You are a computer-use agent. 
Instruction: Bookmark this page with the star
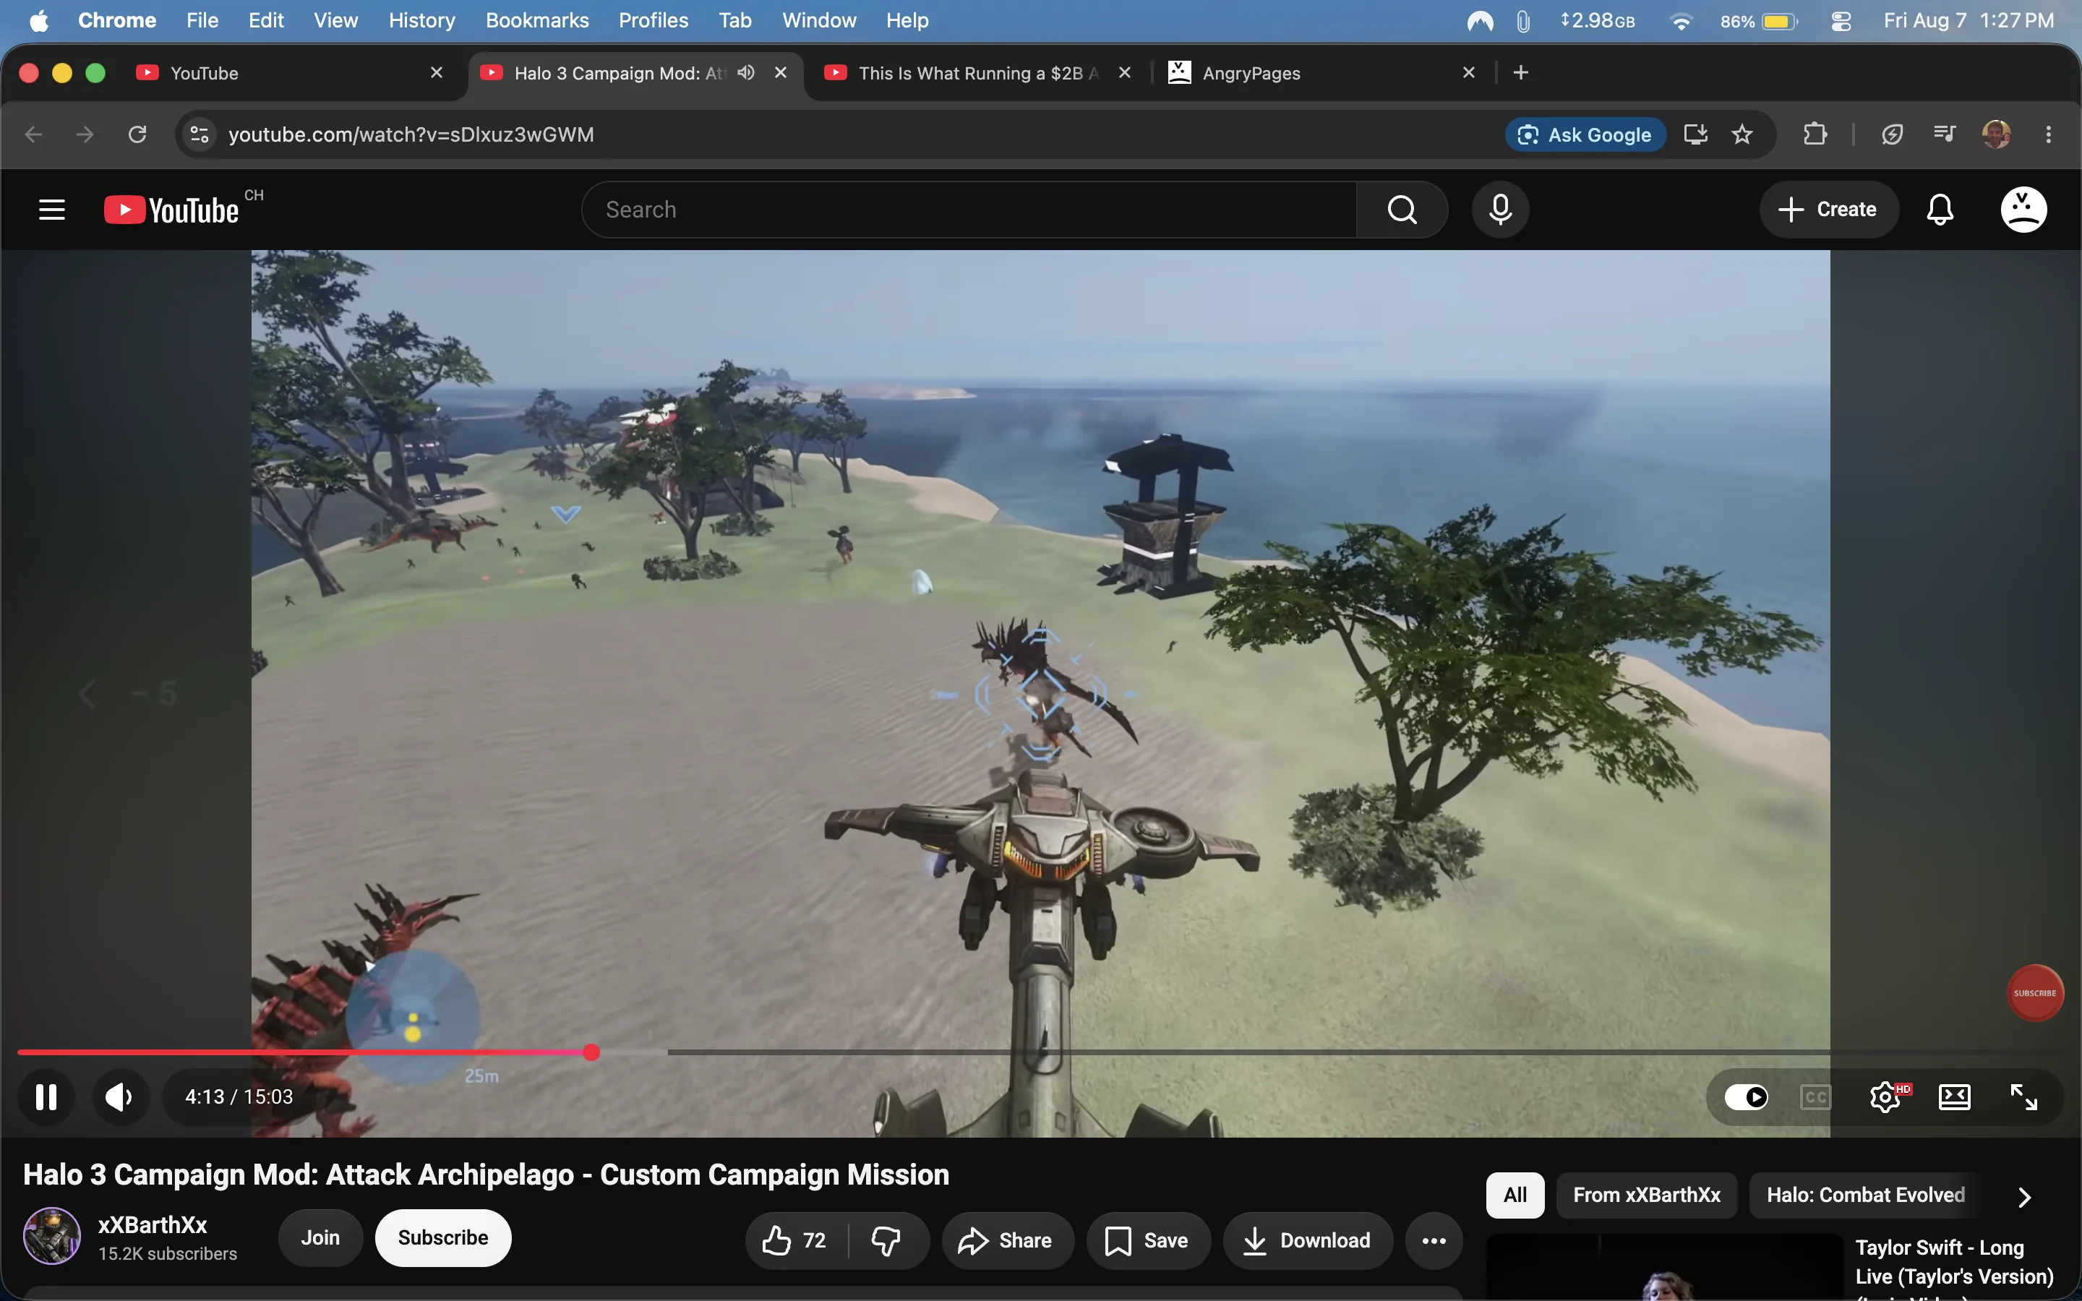[1742, 134]
